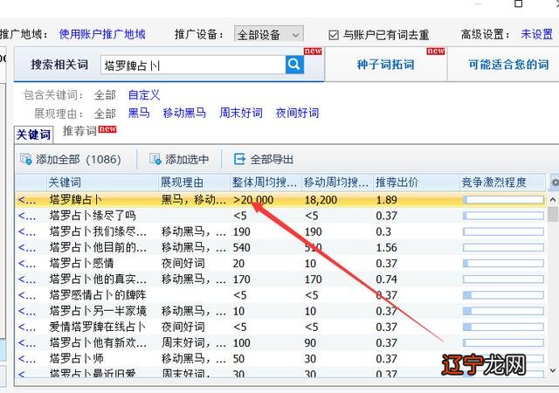559x393 pixels.
Task: Click add arrow for 塔罗感情占卜的牌阵 row
Action: click(x=27, y=295)
